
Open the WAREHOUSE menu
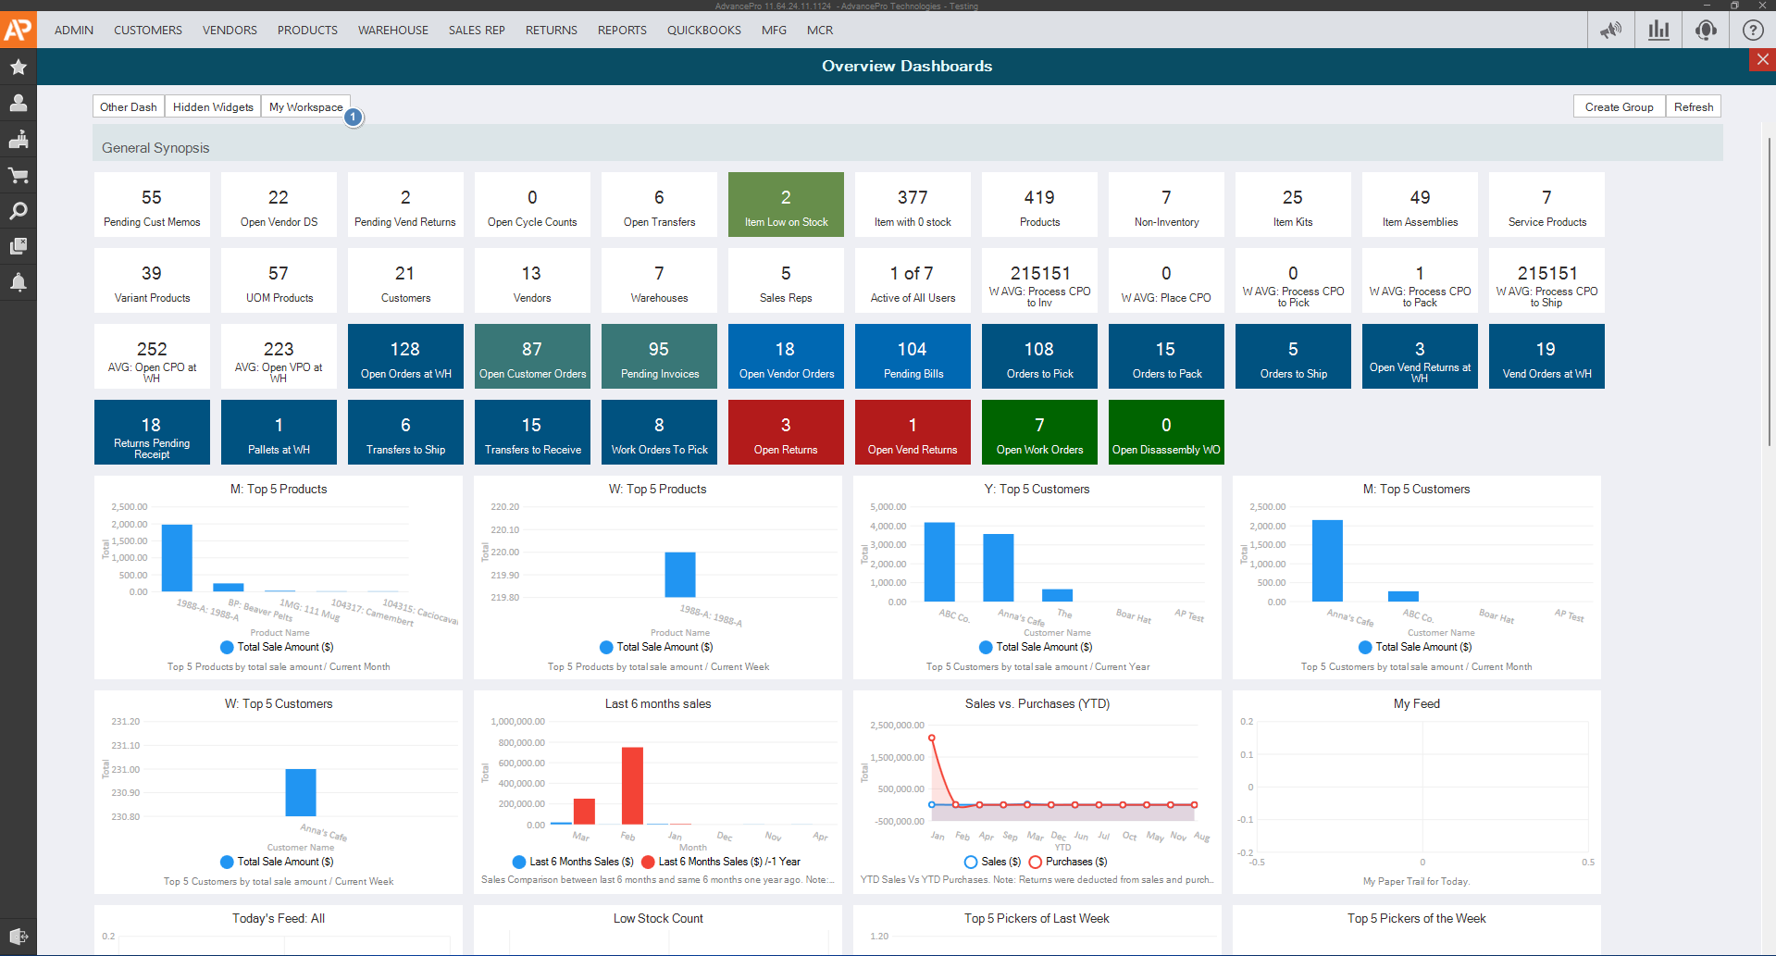coord(393,30)
